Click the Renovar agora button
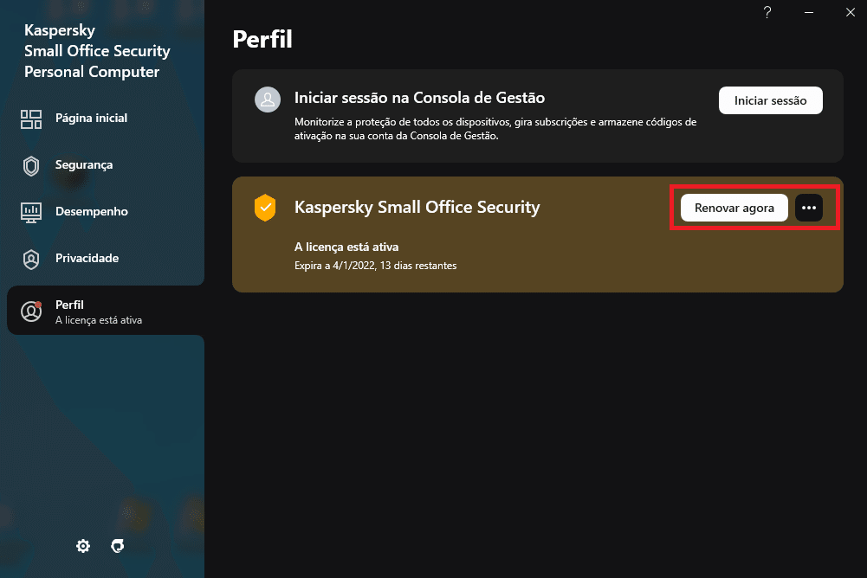867x578 pixels. point(734,208)
